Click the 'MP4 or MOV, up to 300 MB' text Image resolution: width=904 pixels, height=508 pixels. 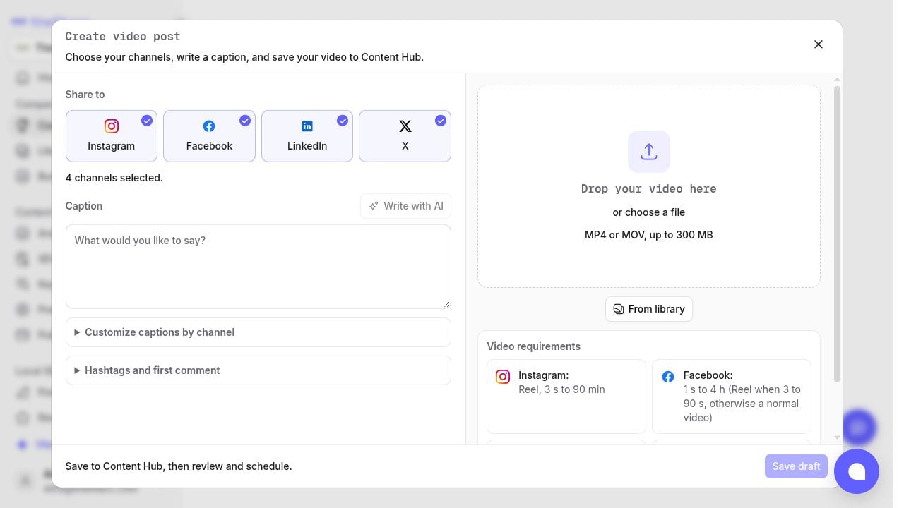pyautogui.click(x=649, y=235)
